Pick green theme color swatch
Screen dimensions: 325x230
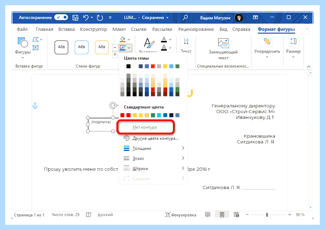pyautogui.click(x=177, y=67)
